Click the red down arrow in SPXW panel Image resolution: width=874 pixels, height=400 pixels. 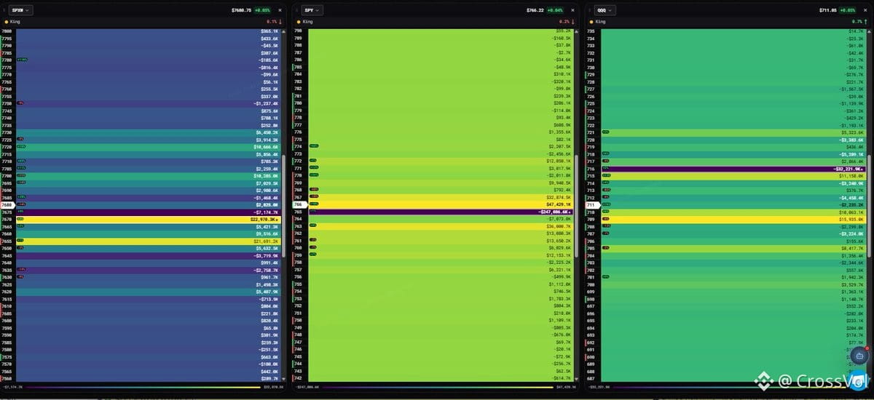coord(280,23)
